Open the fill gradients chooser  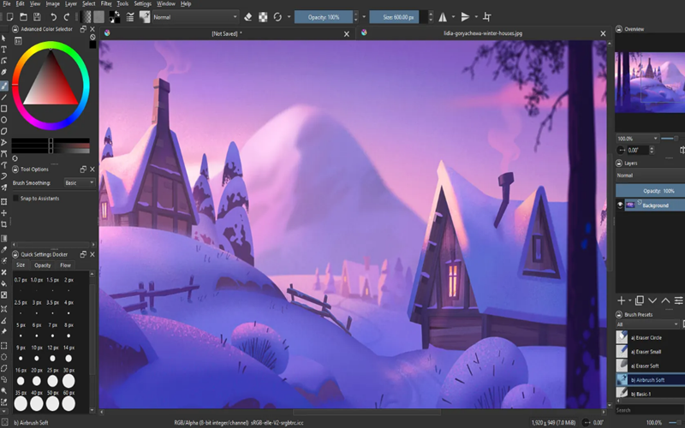pos(86,17)
